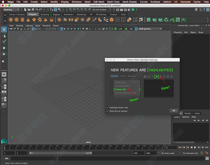The height and width of the screenshot is (165, 210).
Task: Click the animation end time field 200
Action: point(151,153)
